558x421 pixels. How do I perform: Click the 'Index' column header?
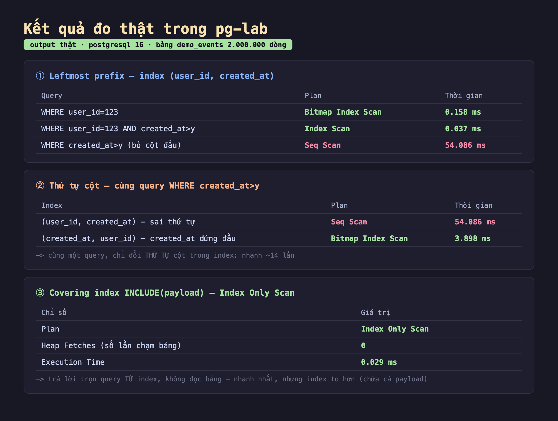[52, 205]
